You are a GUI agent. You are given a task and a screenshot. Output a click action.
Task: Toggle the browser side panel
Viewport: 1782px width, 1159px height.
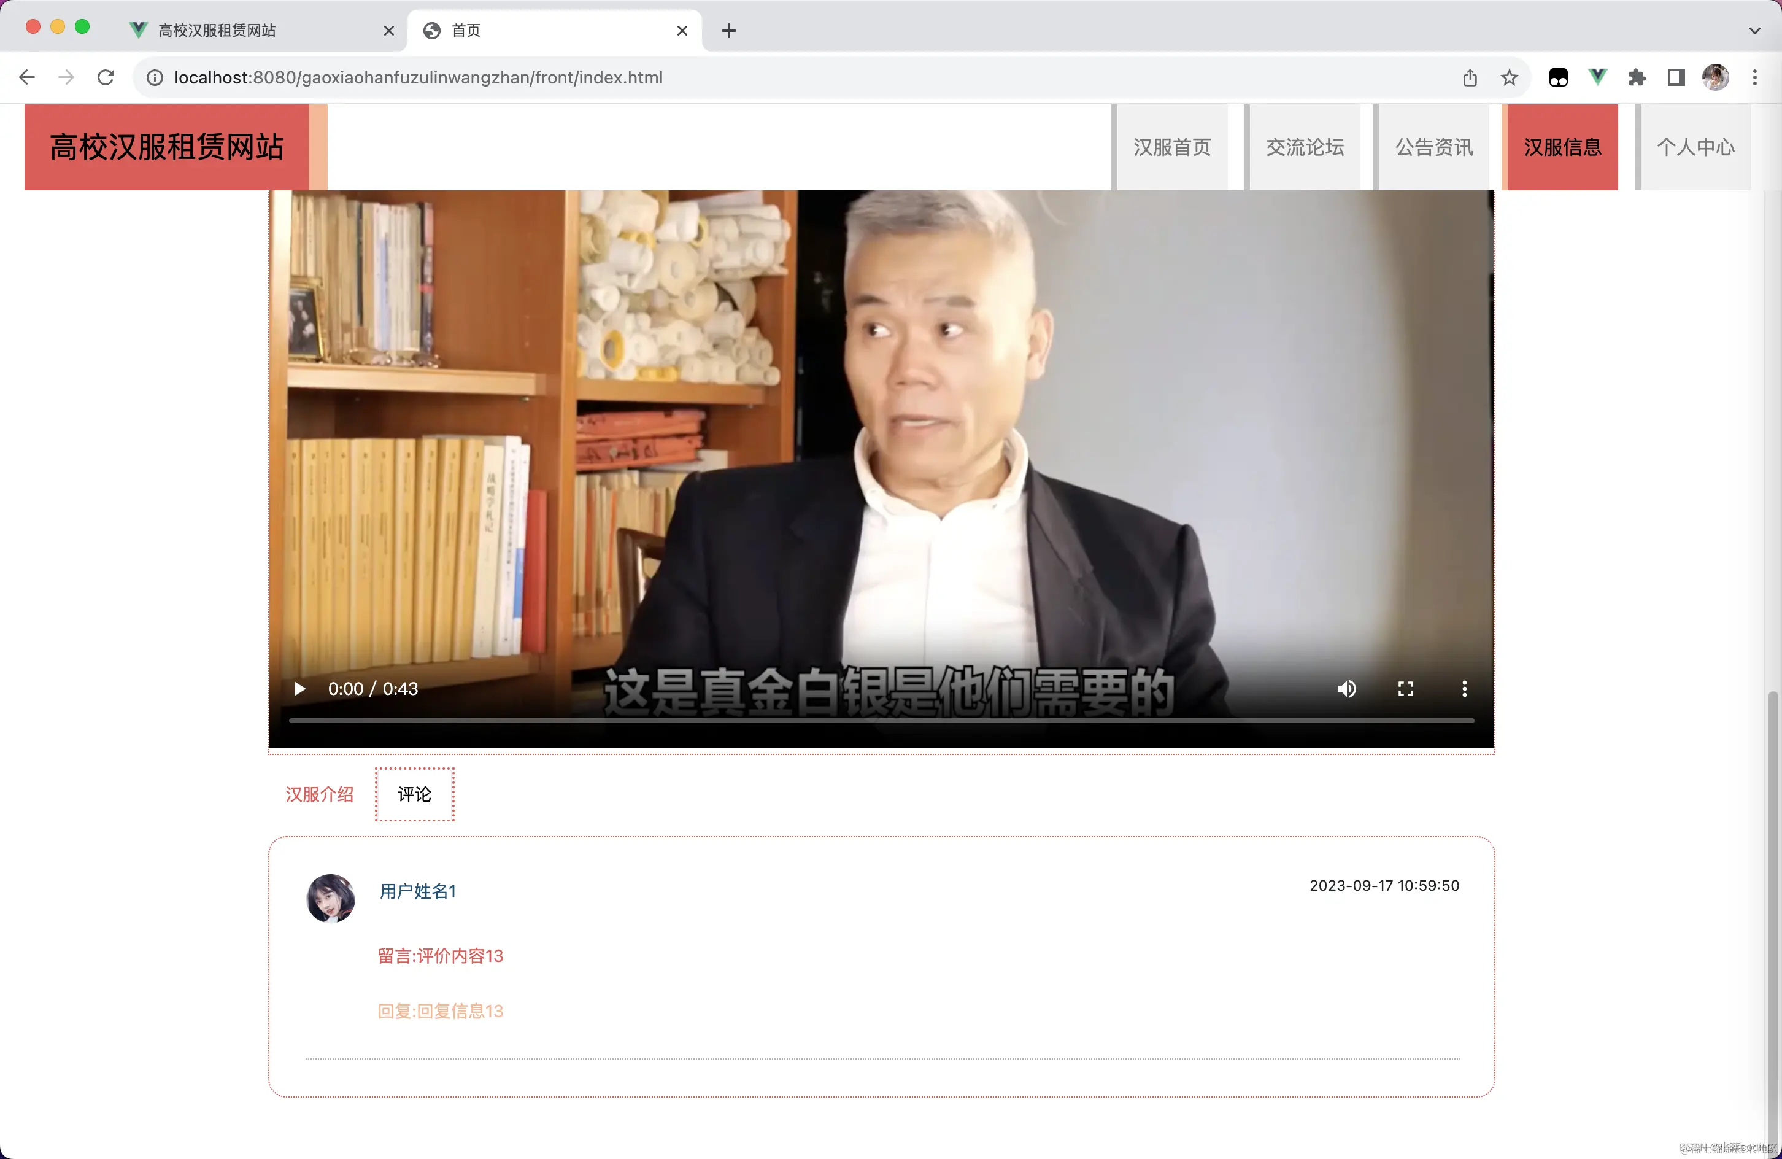click(1676, 77)
